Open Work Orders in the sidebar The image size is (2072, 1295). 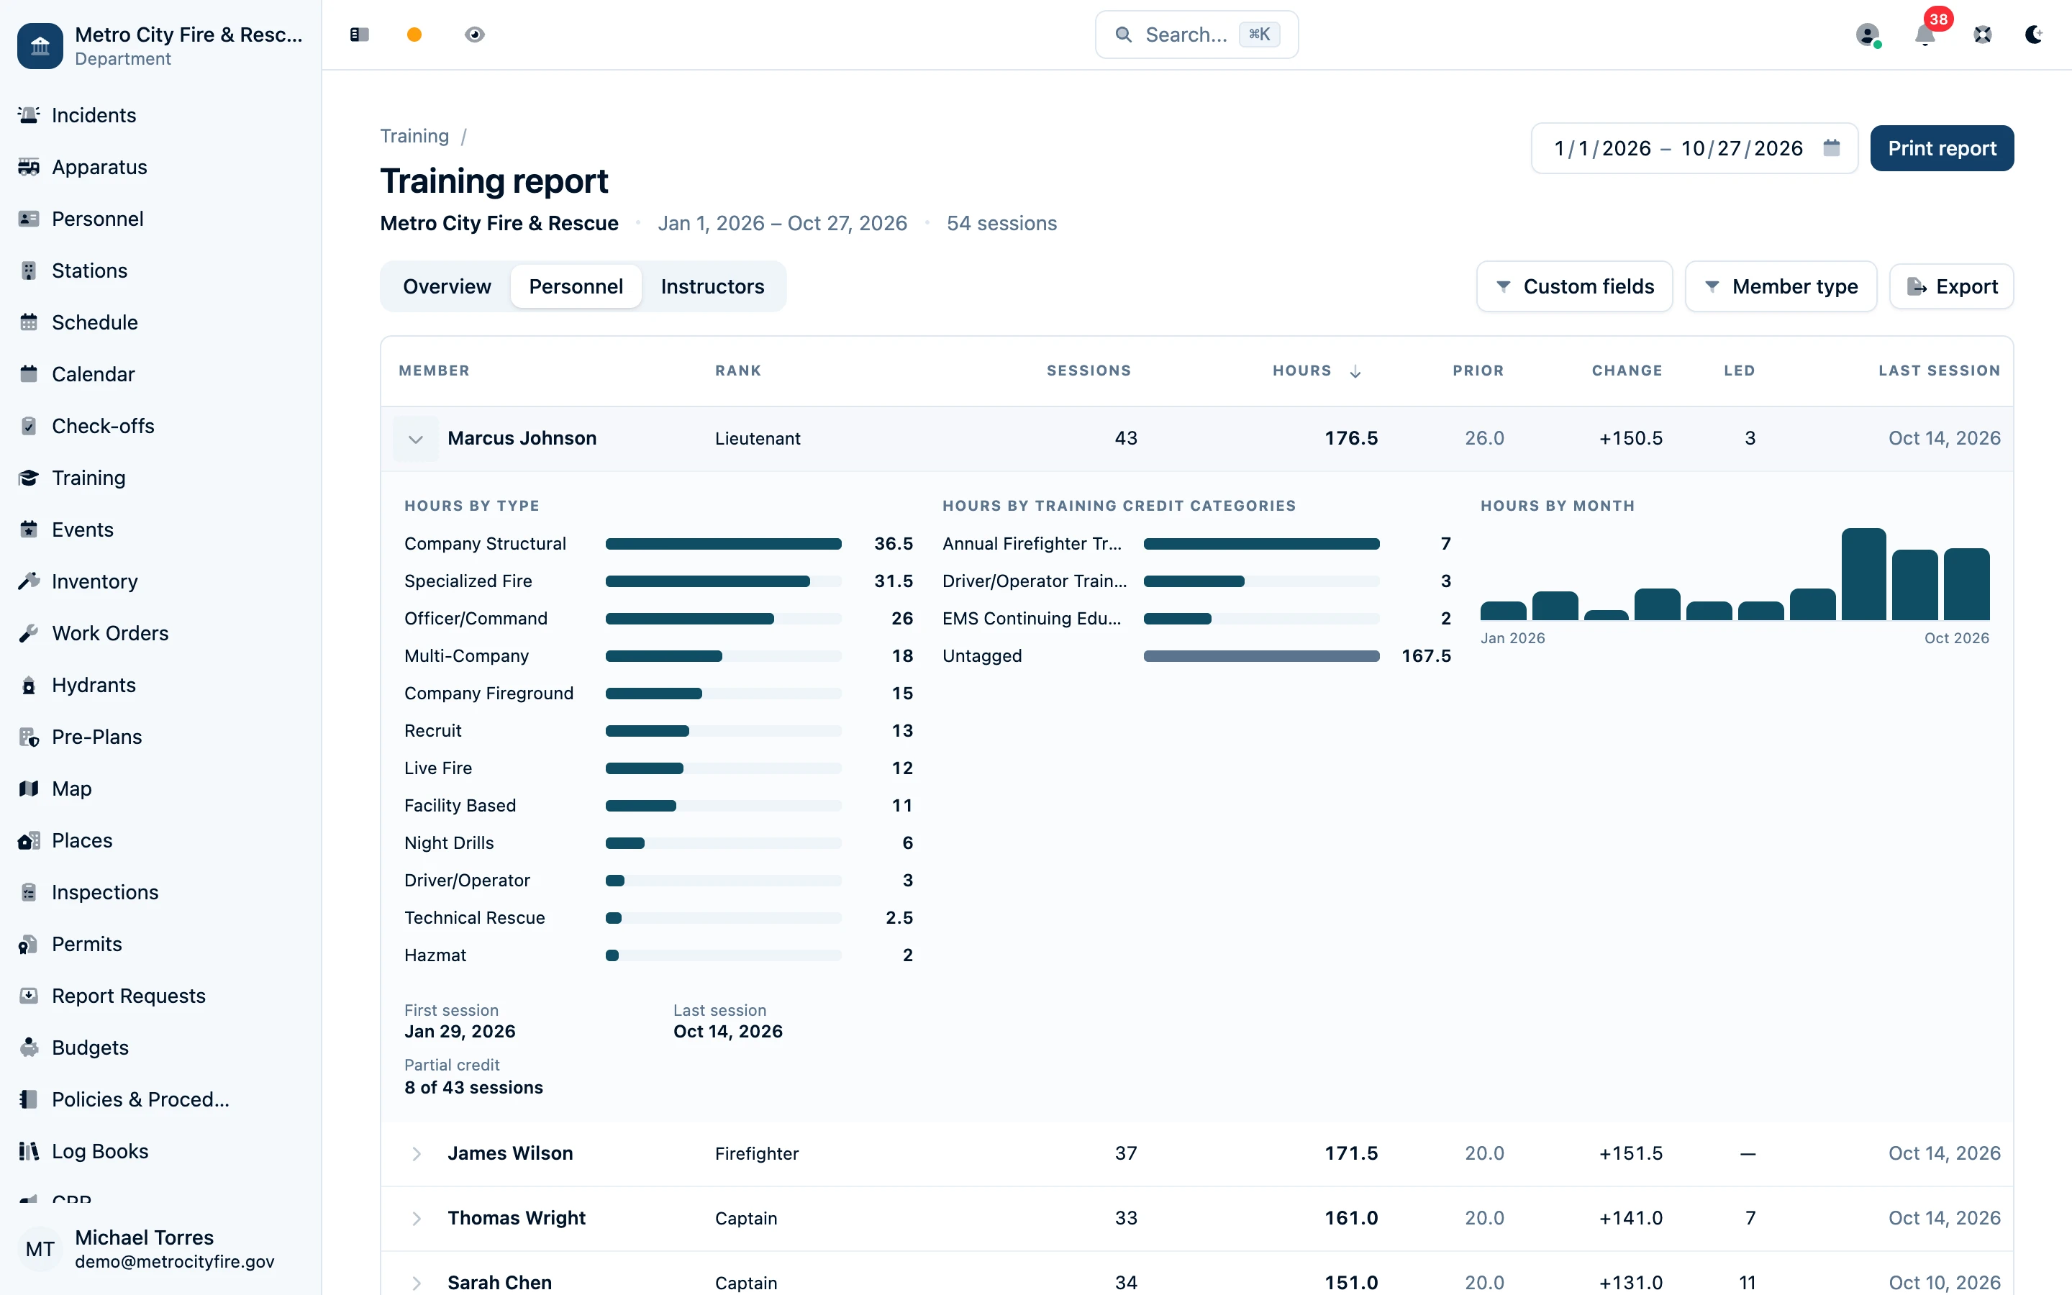tap(161, 633)
